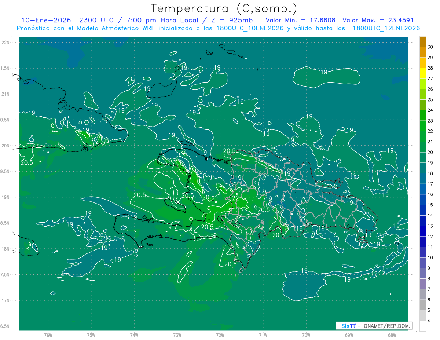
Task: Click the "69W" longitude axis label
Action: coord(349,335)
